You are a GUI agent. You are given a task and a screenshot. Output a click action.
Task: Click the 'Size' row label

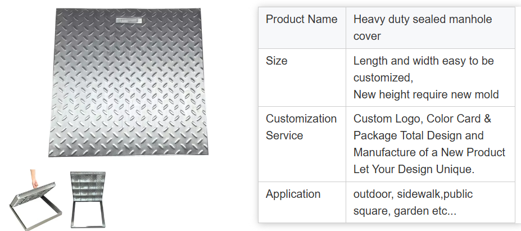(x=277, y=61)
